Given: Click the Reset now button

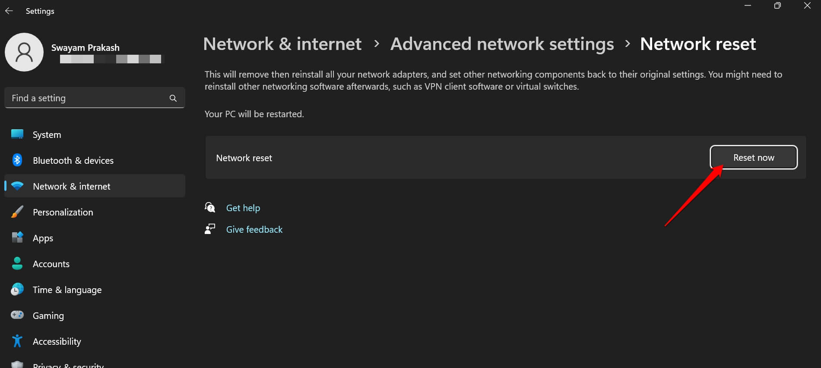Looking at the screenshot, I should pos(753,158).
